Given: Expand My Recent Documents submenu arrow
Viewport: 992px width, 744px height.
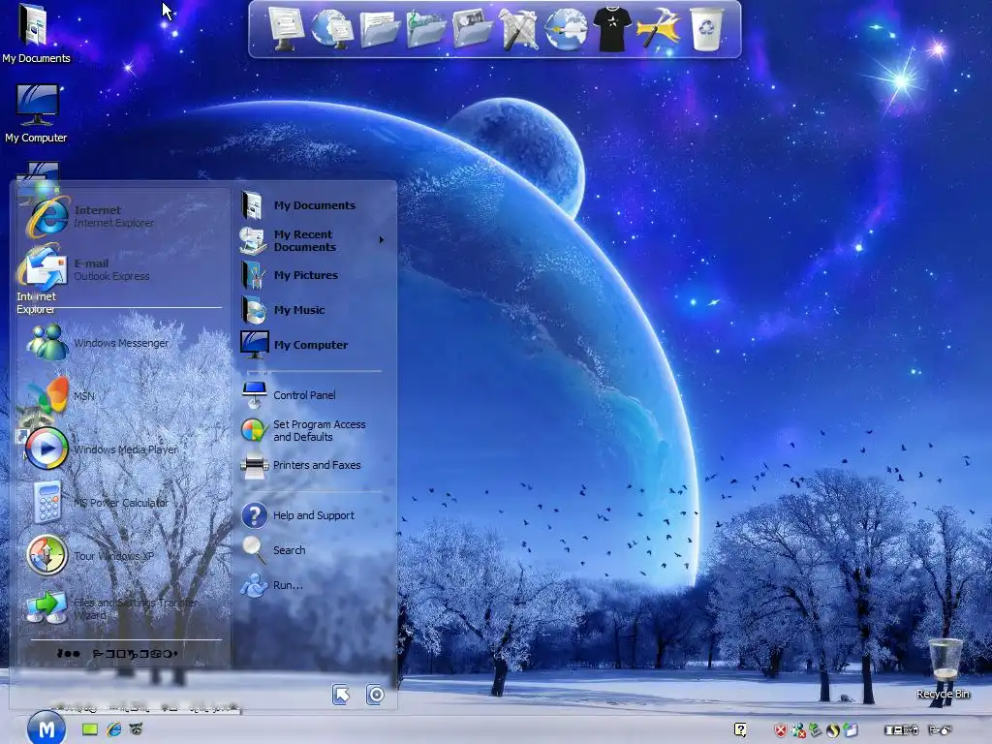Looking at the screenshot, I should click(382, 240).
